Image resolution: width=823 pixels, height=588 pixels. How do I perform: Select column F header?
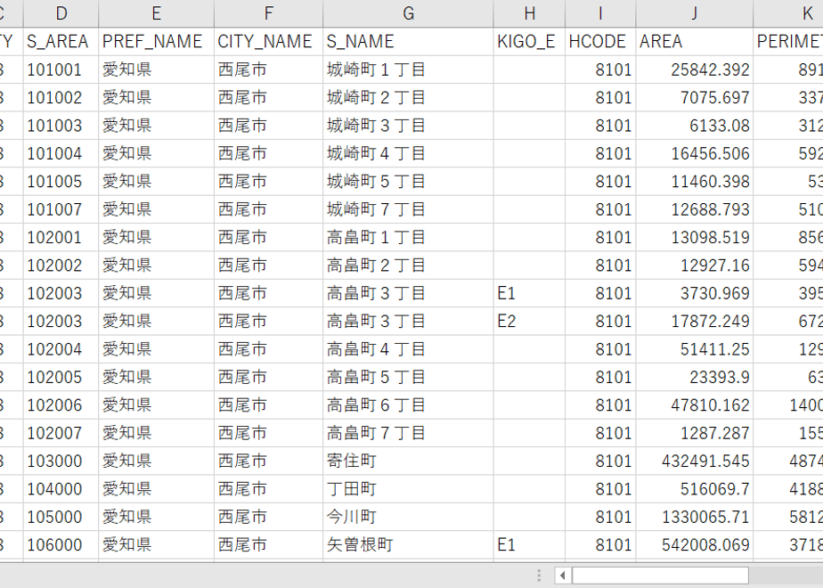[269, 13]
